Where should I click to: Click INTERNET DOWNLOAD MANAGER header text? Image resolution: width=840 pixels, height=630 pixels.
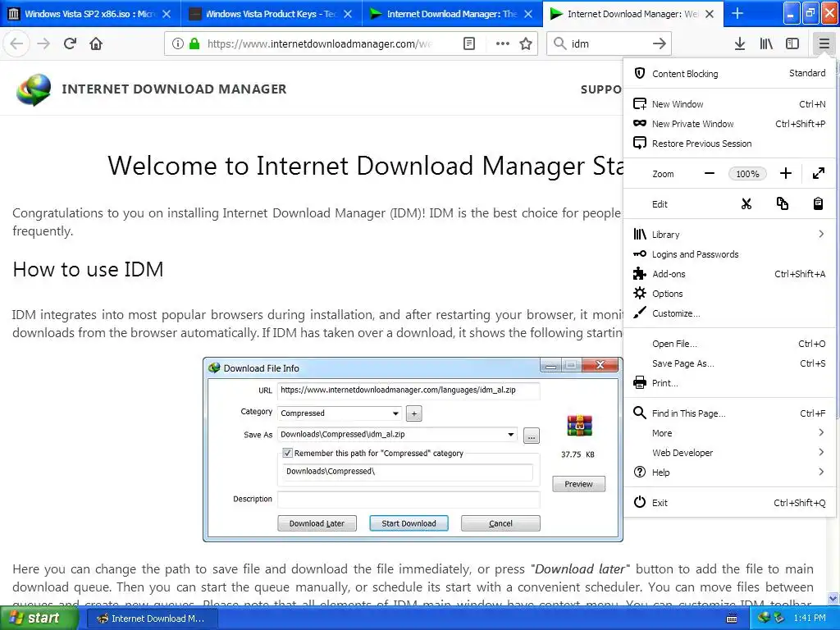tap(174, 89)
